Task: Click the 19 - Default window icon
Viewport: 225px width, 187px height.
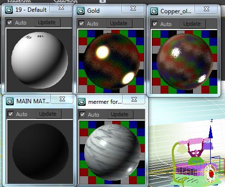Action: point(9,10)
